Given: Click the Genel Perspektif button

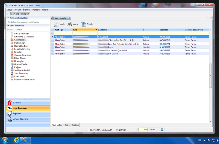Looking at the screenshot, I should click(20, 14).
